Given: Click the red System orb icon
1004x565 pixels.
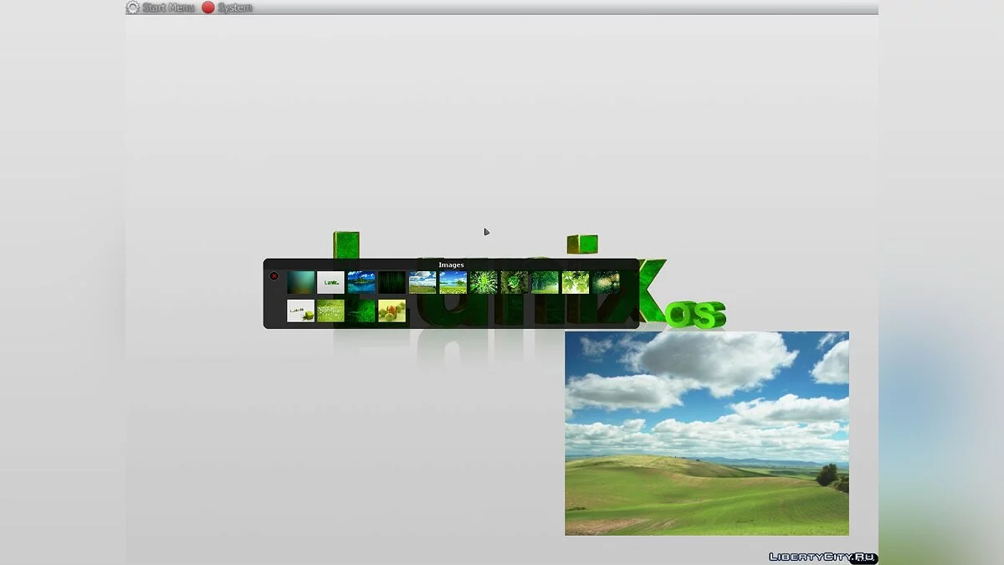Looking at the screenshot, I should 208,8.
